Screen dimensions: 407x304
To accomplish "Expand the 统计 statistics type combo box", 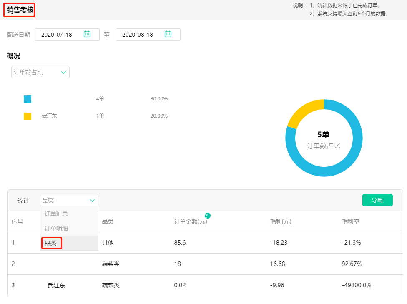I will tap(69, 200).
